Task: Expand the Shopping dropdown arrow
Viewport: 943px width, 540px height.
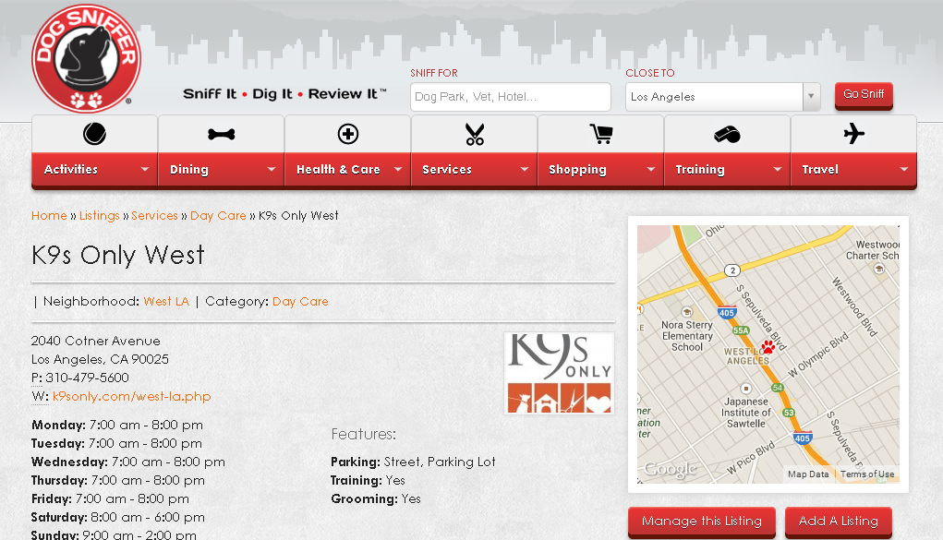Action: point(651,170)
